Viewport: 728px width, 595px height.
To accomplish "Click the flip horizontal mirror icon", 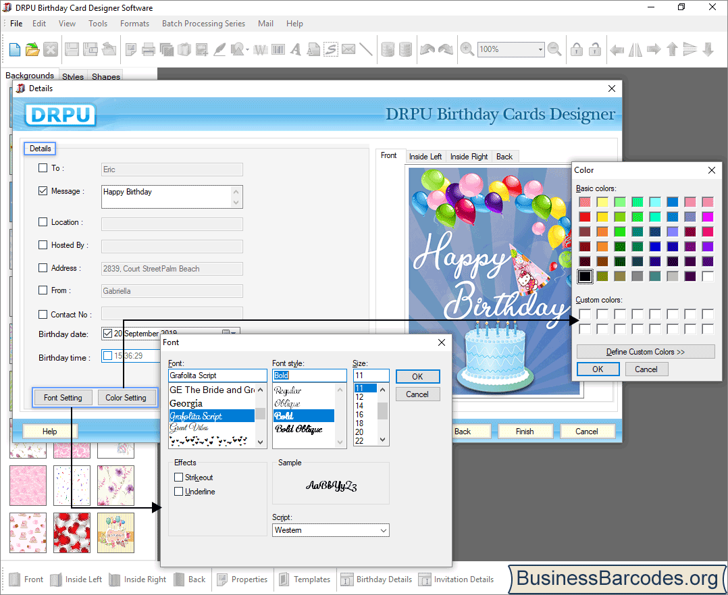I will (635, 49).
